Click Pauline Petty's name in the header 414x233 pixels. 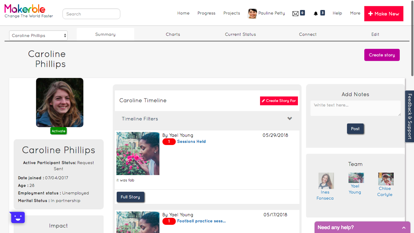coord(272,13)
